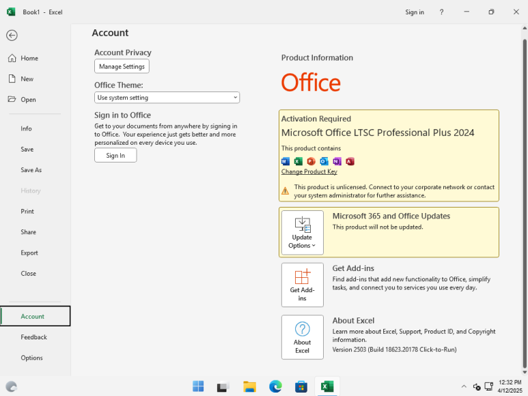Click the Help question mark icon
528x396 pixels.
[x=441, y=12]
